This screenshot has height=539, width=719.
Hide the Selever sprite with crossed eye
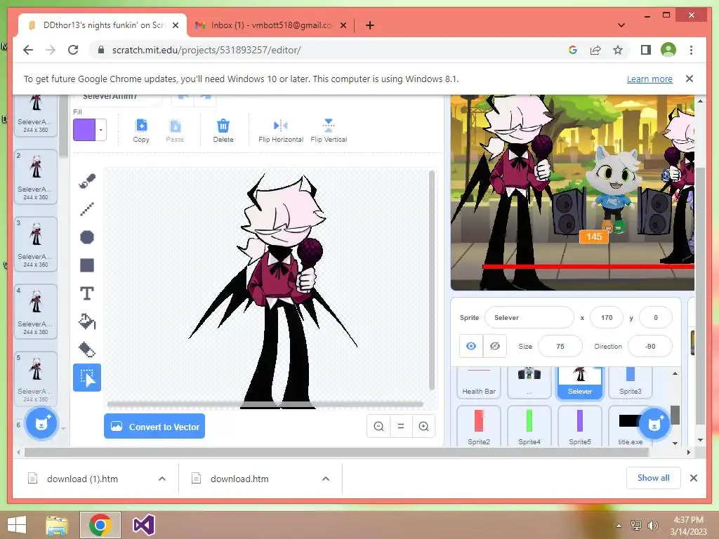(x=495, y=346)
